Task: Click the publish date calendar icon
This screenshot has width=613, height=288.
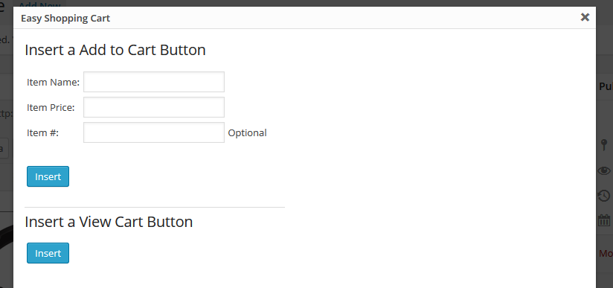Action: coord(604,220)
